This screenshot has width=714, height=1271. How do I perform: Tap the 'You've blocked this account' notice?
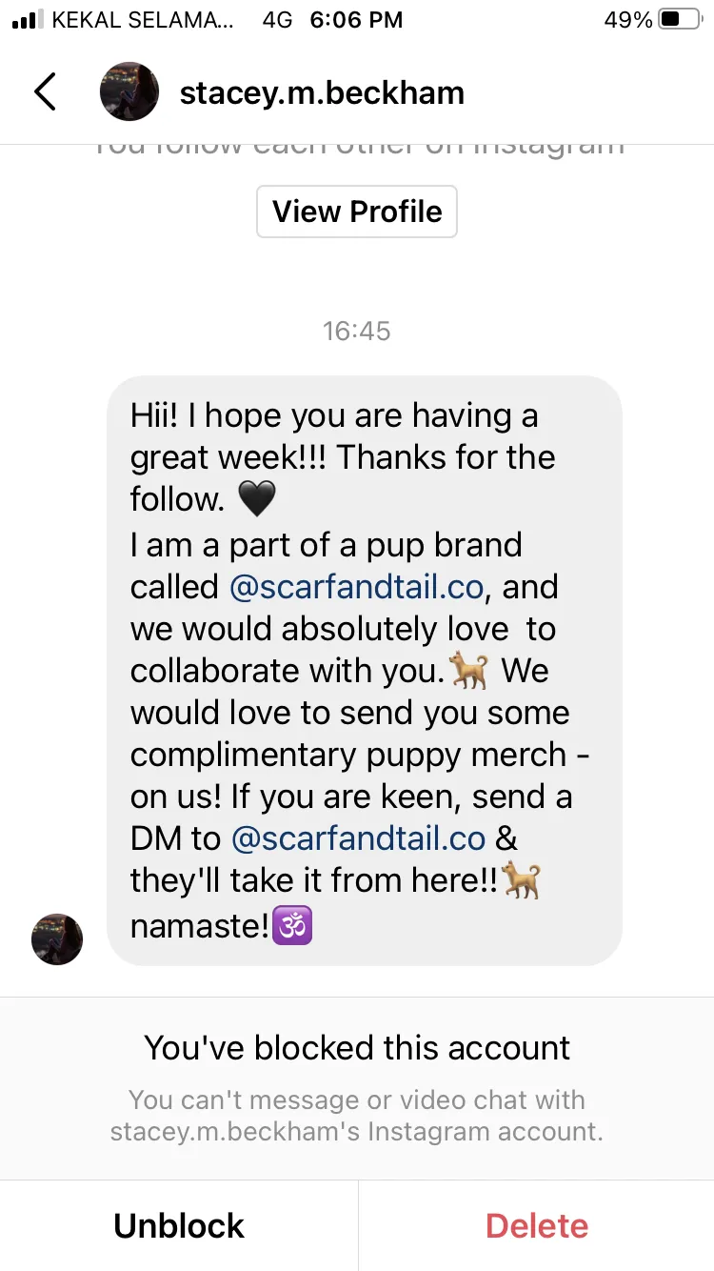pos(357,1048)
